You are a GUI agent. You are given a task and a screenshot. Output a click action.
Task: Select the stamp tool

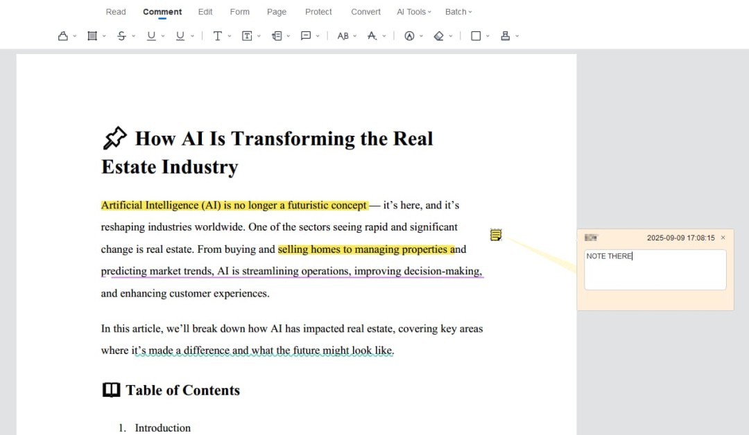506,36
